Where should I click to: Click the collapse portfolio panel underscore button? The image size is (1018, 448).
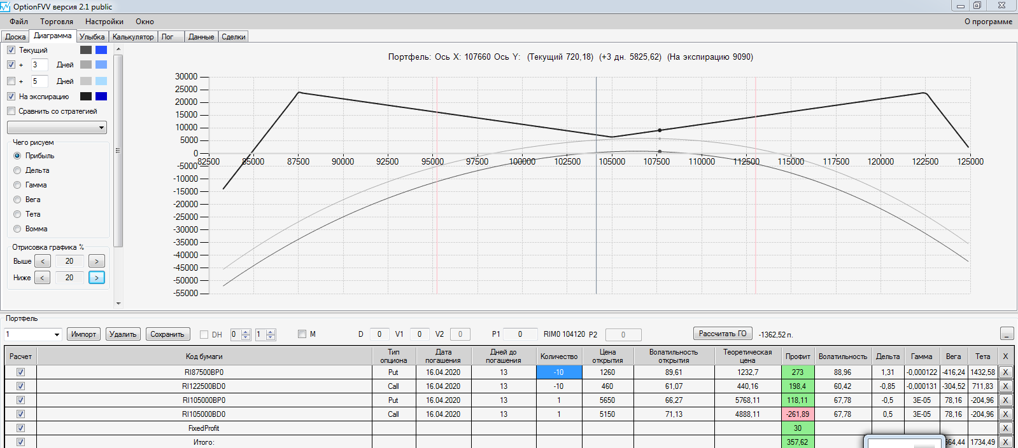click(1007, 334)
